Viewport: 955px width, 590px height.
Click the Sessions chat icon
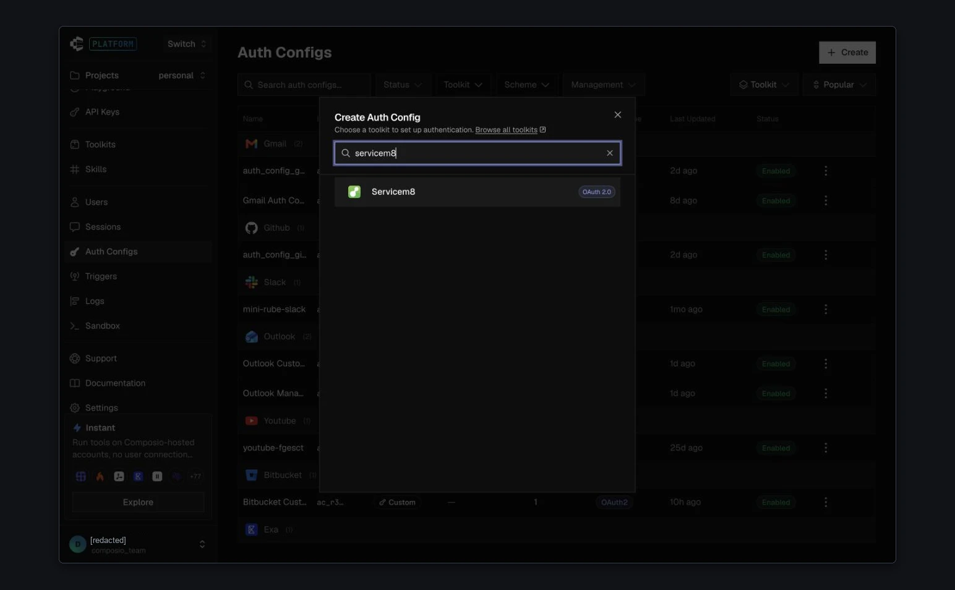(75, 227)
